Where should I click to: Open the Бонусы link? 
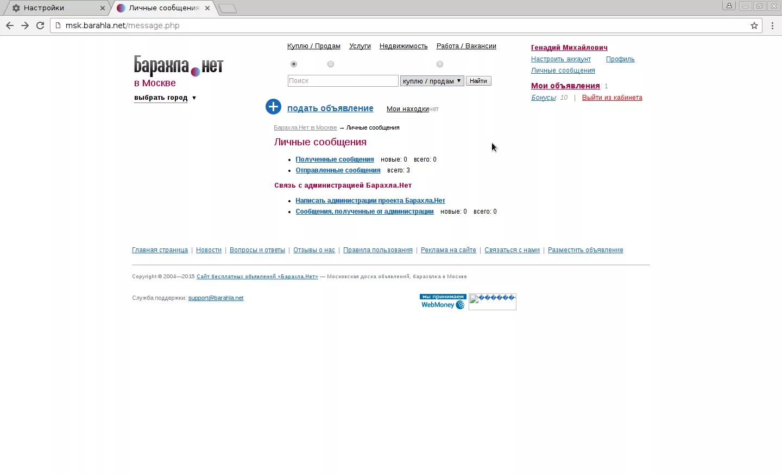pyautogui.click(x=544, y=98)
